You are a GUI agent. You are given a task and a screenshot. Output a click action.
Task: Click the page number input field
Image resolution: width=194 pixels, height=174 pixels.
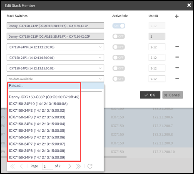click(47, 166)
